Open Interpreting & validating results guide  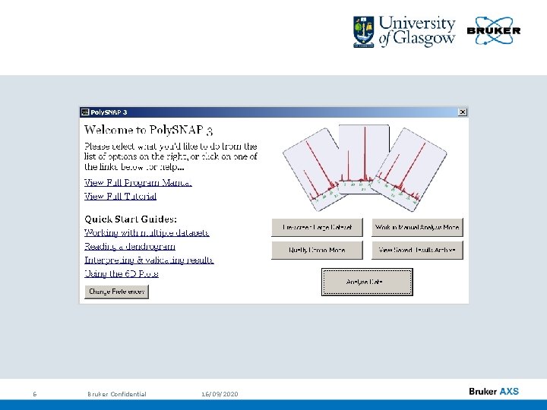point(149,260)
